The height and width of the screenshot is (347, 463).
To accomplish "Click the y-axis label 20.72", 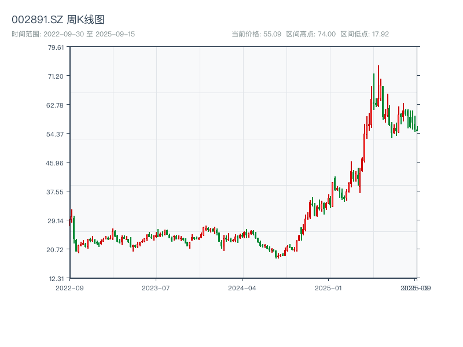I will 55,250.
